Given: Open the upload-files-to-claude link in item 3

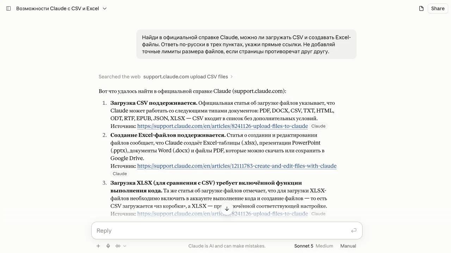Looking at the screenshot, I should [222, 214].
